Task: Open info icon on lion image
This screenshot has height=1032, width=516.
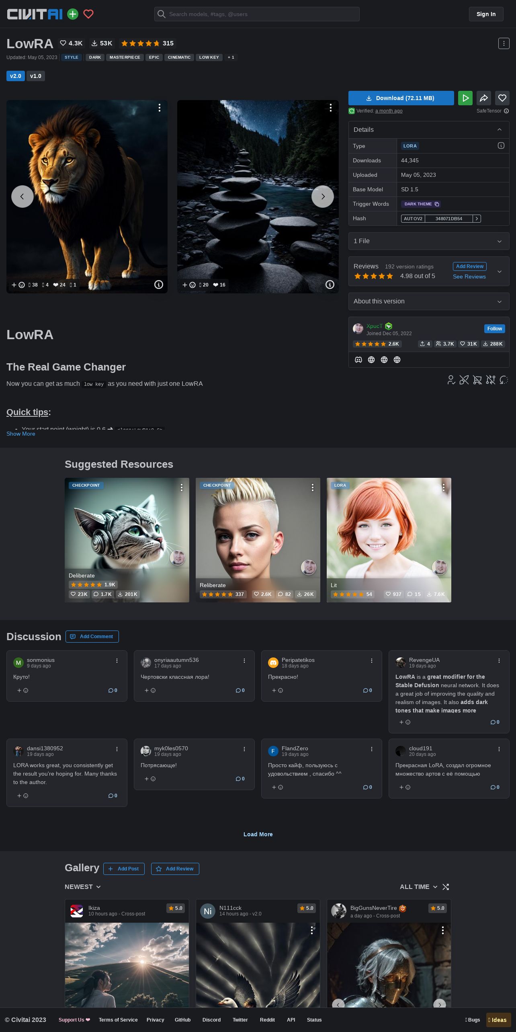Action: coord(159,285)
